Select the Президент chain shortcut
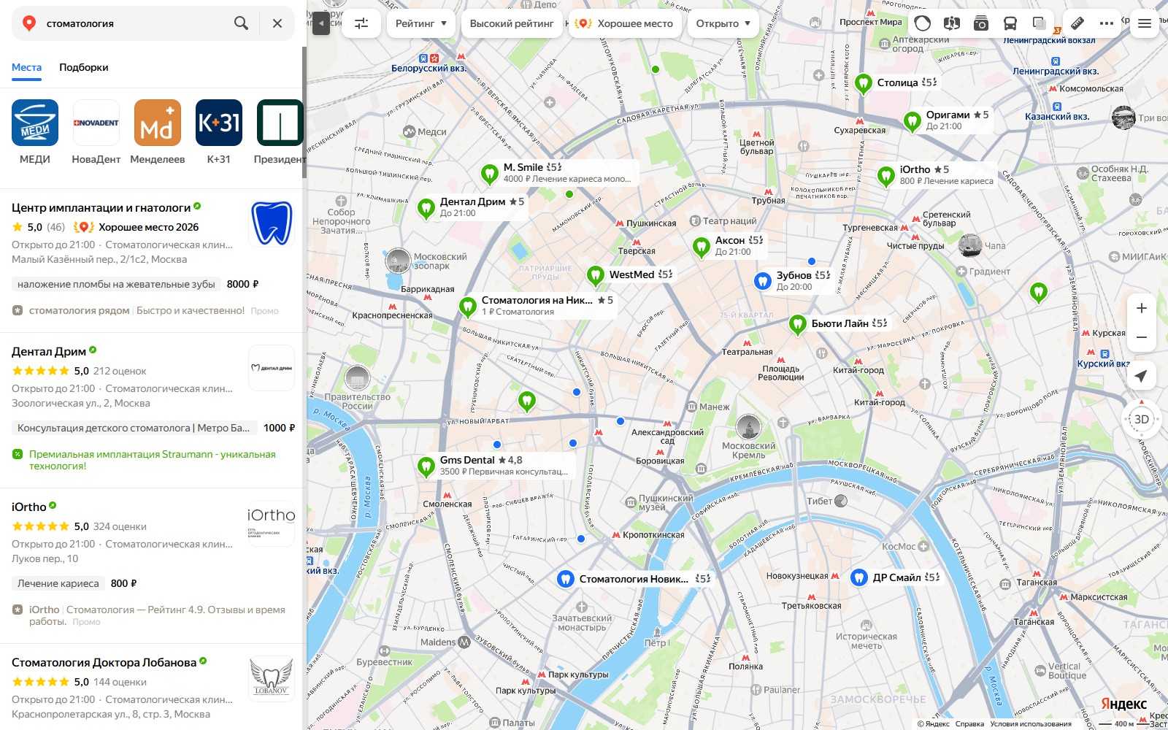This screenshot has height=730, width=1168. (x=280, y=132)
